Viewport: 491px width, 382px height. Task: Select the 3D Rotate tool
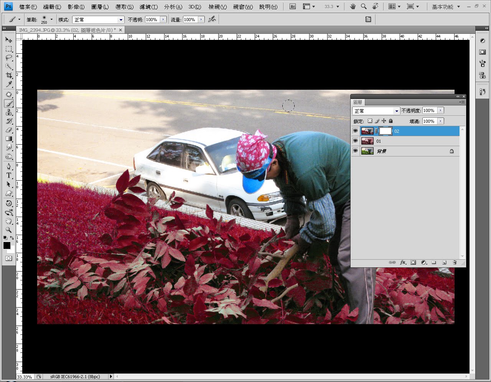[x=9, y=203]
